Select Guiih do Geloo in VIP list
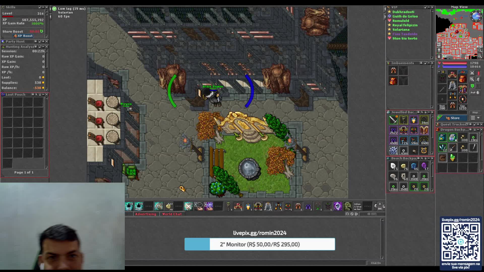 click(405, 16)
